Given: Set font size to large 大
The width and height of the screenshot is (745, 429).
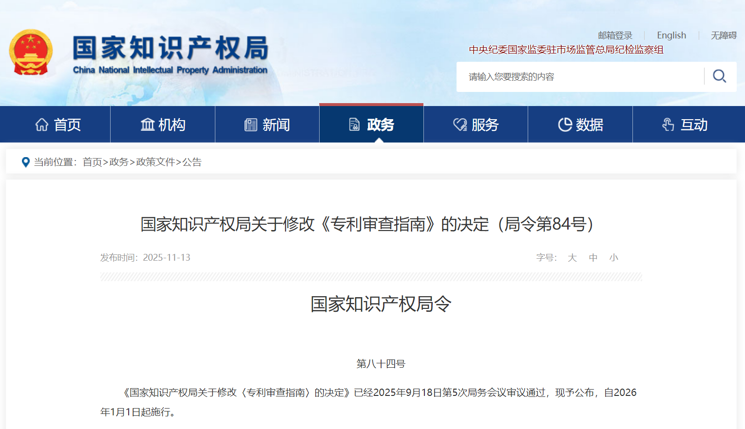Looking at the screenshot, I should [572, 258].
